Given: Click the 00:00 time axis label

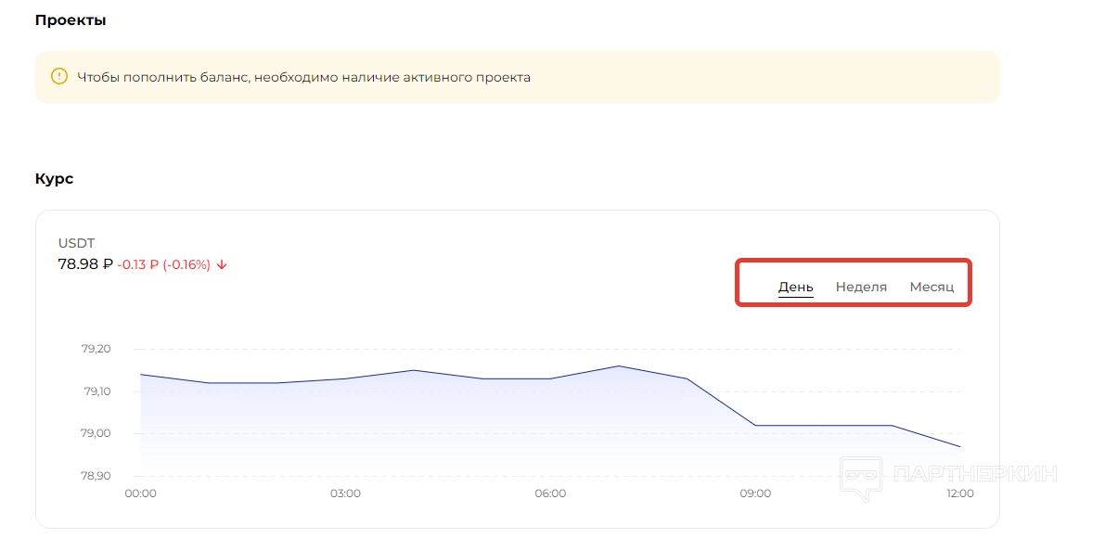Looking at the screenshot, I should click(140, 493).
